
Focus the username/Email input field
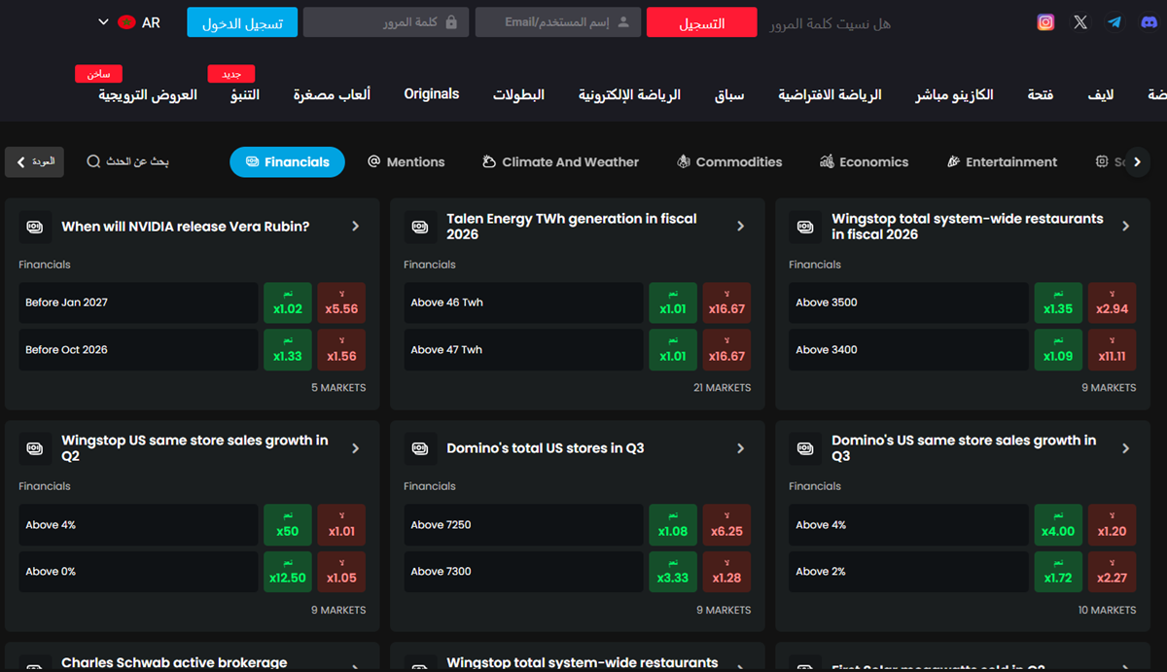point(558,22)
